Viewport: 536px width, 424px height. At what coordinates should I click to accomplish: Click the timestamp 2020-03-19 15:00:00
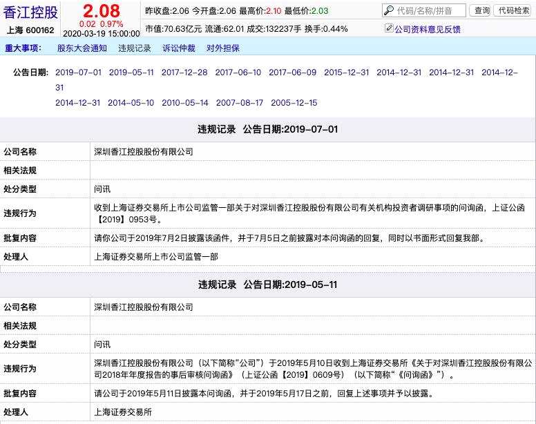pos(102,33)
